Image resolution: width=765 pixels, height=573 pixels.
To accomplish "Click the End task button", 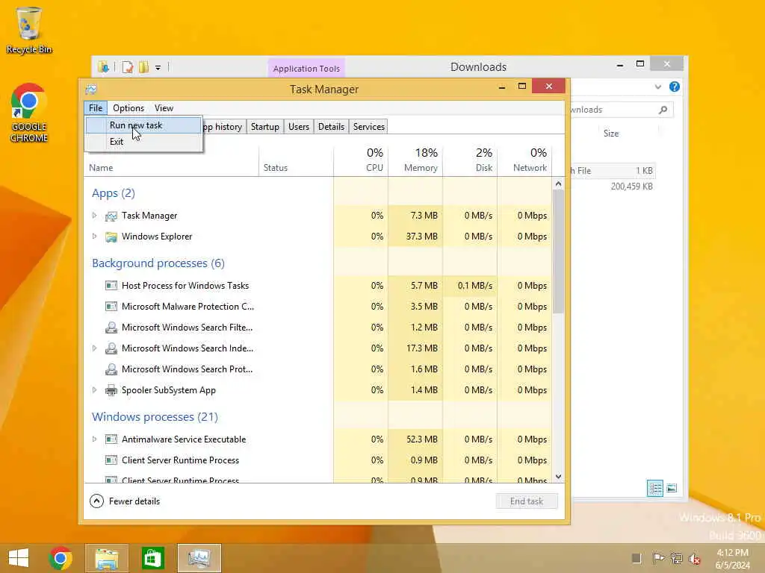I will pyautogui.click(x=527, y=501).
